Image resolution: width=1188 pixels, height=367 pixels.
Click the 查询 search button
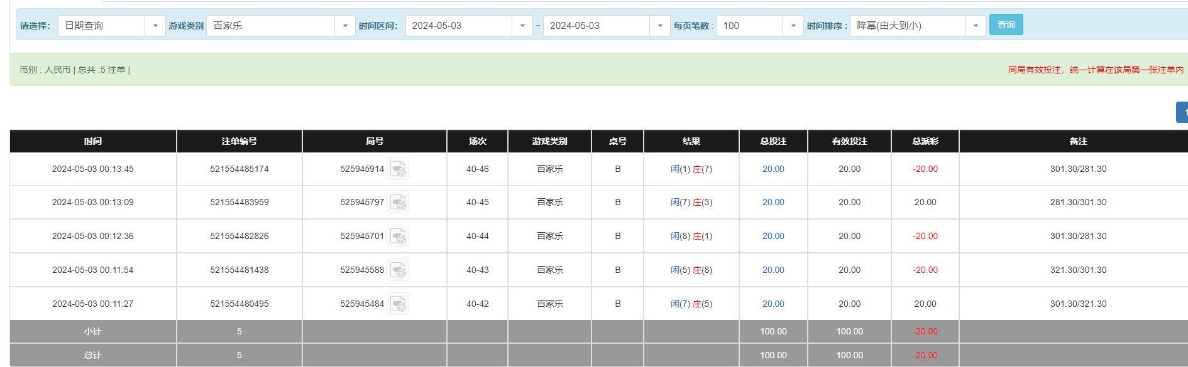point(1006,25)
